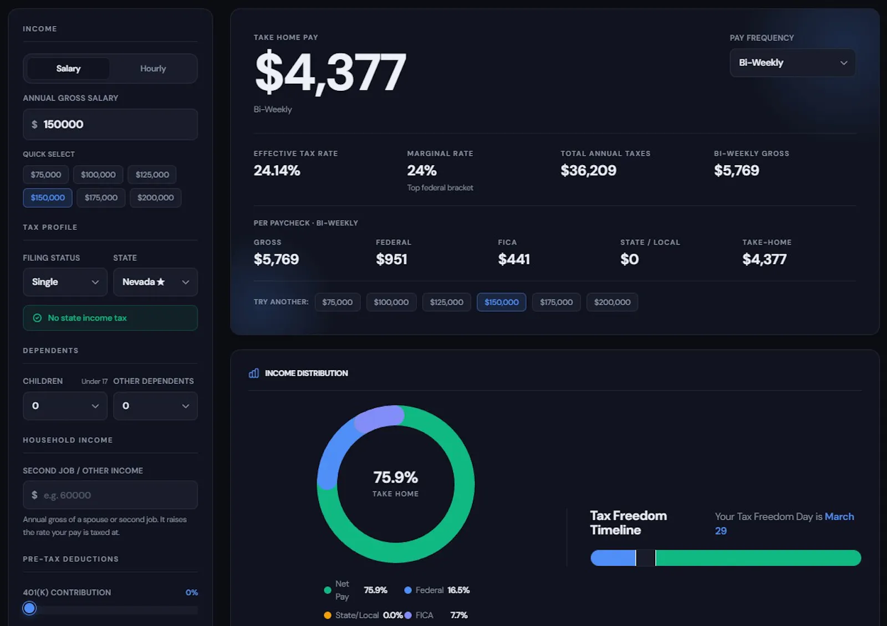Choose $75,000 in Quick Select
Screen dimensions: 887x626
coord(46,175)
